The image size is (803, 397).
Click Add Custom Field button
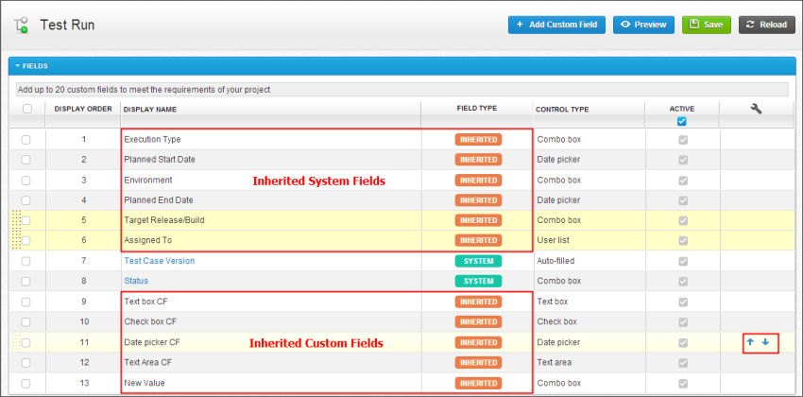coord(556,25)
